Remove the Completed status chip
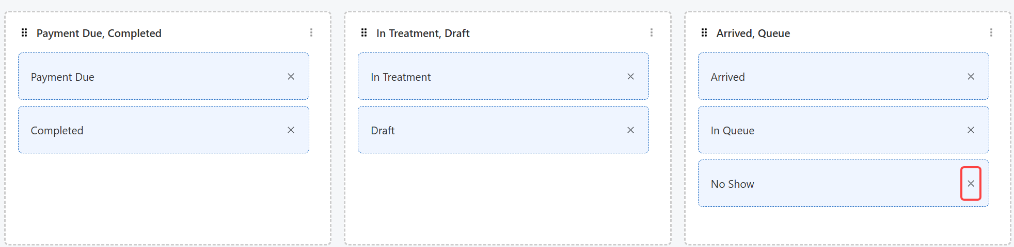This screenshot has height=247, width=1014. [x=291, y=130]
